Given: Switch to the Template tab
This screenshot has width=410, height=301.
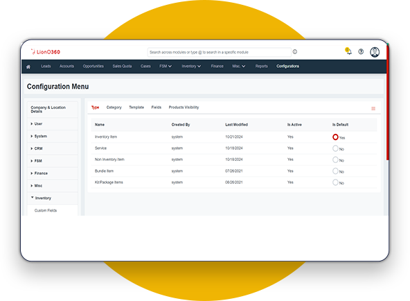Looking at the screenshot, I should [x=136, y=108].
